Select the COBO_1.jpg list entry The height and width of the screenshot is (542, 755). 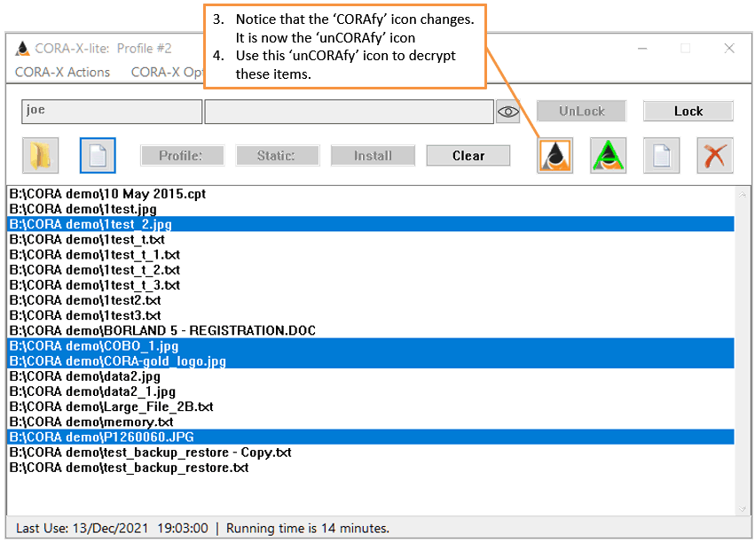click(94, 345)
